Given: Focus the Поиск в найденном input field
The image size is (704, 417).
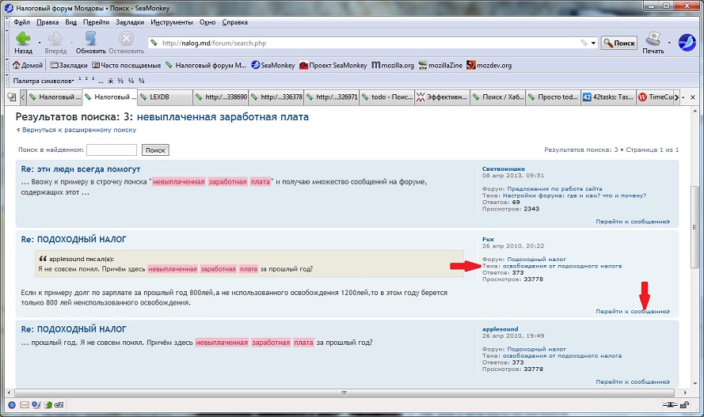Looking at the screenshot, I should pyautogui.click(x=112, y=150).
